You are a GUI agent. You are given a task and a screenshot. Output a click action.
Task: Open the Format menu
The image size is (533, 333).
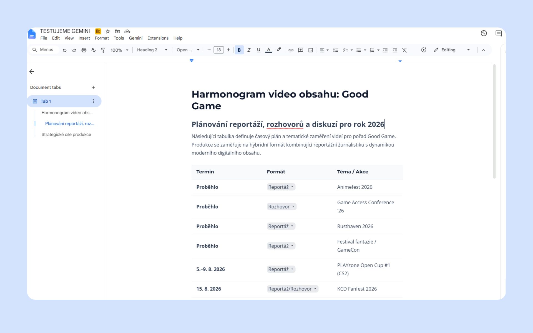(102, 38)
